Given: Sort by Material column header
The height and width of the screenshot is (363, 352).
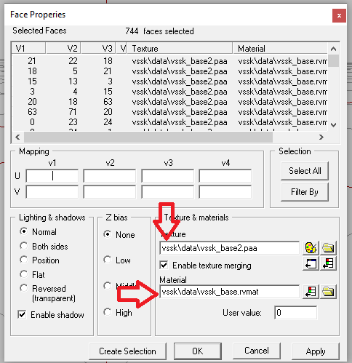Looking at the screenshot, I should pyautogui.click(x=280, y=48).
